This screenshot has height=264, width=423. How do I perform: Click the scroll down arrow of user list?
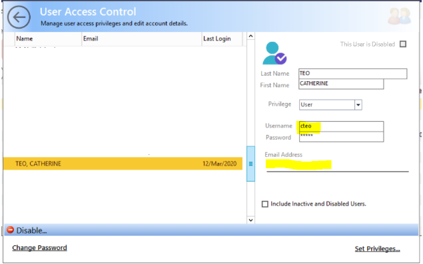[250, 220]
